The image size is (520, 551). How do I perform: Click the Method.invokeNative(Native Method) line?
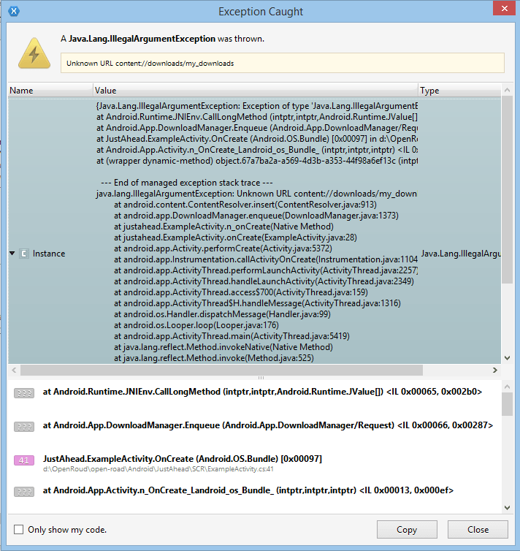pos(223,347)
